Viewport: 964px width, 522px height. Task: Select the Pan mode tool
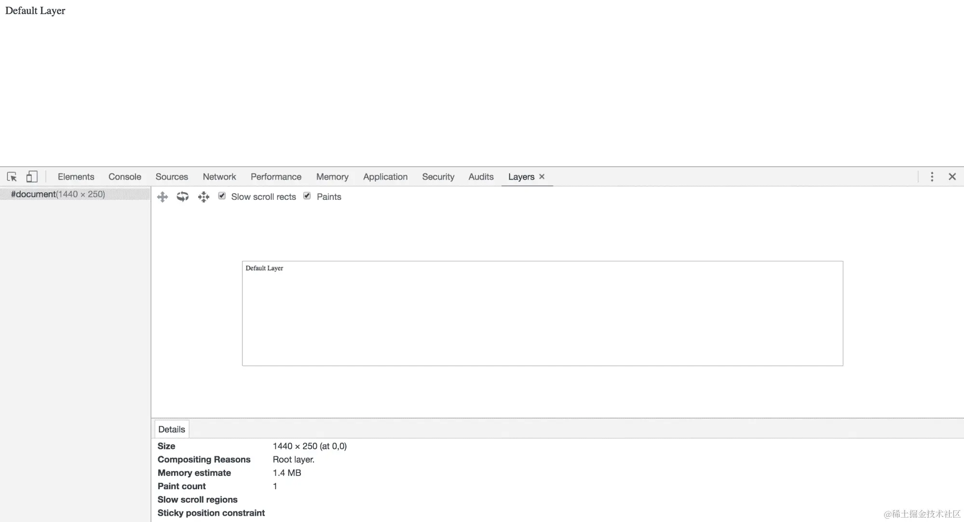[163, 197]
